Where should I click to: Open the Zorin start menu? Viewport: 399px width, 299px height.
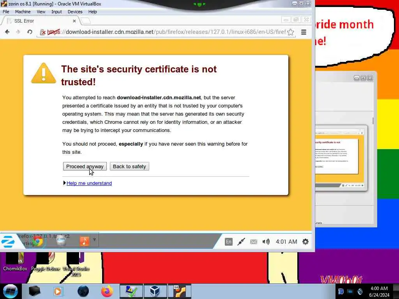coord(8,241)
